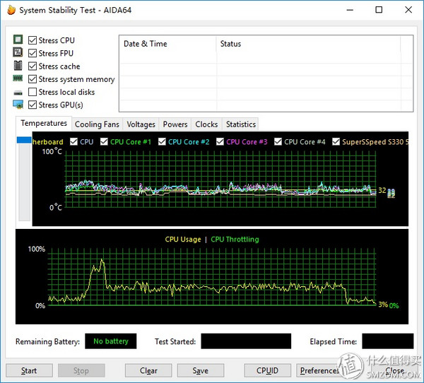
Task: Open the Preferences dialog
Action: point(319,370)
